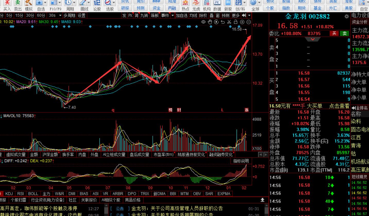369x216 pixels.
Task: Open the 机构 institutions icon
Action: [x=207, y=3]
